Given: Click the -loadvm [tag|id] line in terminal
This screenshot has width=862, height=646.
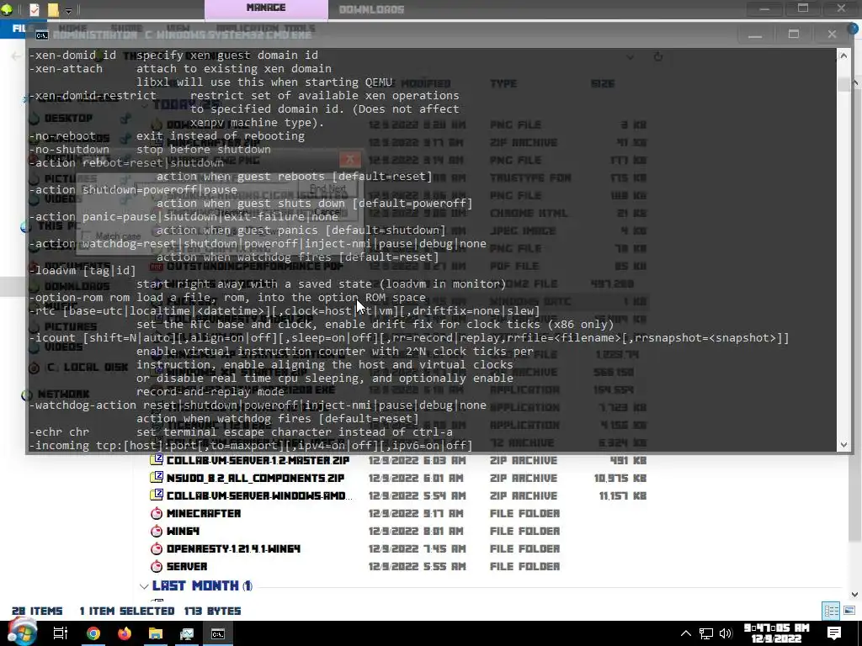Looking at the screenshot, I should click(x=82, y=270).
